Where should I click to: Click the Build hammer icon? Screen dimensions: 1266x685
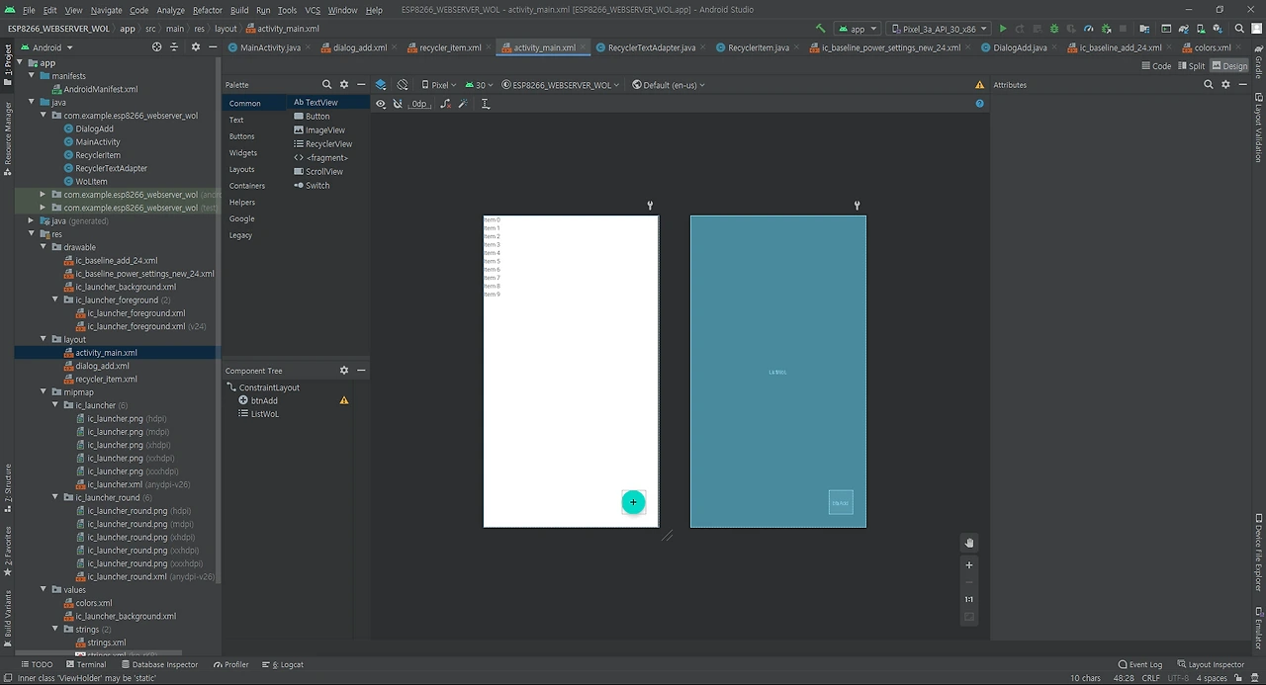(820, 29)
